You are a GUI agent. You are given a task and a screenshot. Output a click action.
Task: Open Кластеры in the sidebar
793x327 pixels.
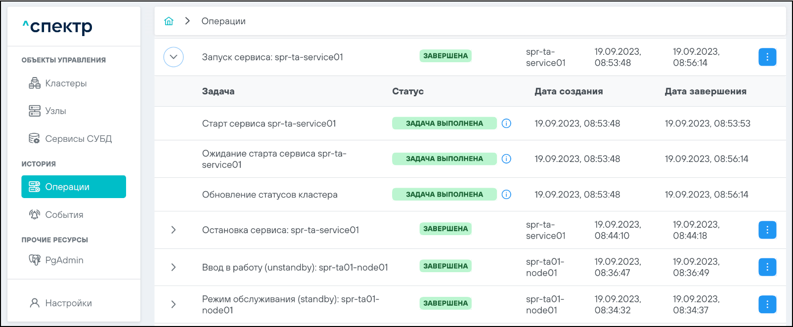click(66, 83)
